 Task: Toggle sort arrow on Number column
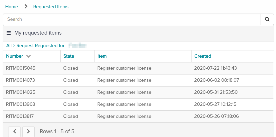click(28, 56)
